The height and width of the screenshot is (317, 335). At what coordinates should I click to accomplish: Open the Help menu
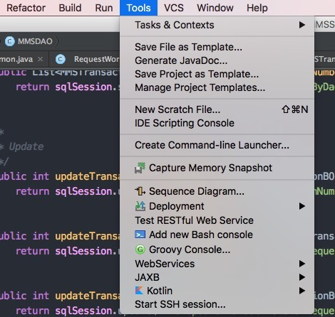click(257, 8)
